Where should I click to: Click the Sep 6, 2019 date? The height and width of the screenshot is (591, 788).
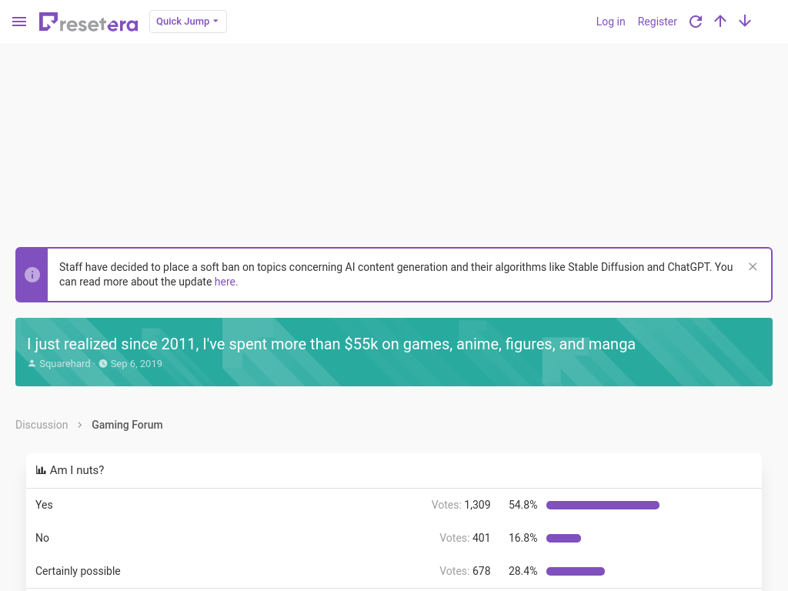click(x=136, y=364)
